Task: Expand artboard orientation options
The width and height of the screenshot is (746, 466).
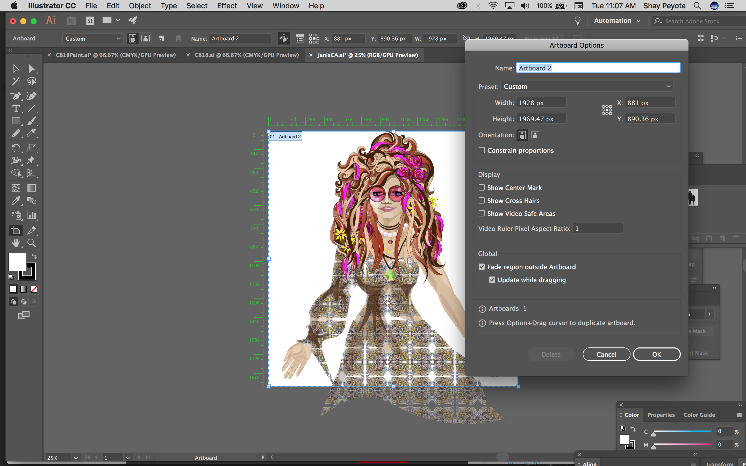Action: click(535, 135)
